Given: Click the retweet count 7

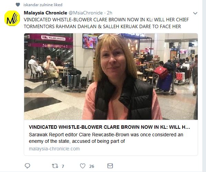Looking at the screenshot, I should (63, 166).
